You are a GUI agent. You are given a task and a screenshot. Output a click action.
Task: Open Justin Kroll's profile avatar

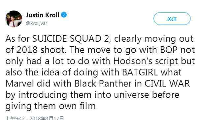(x=14, y=19)
